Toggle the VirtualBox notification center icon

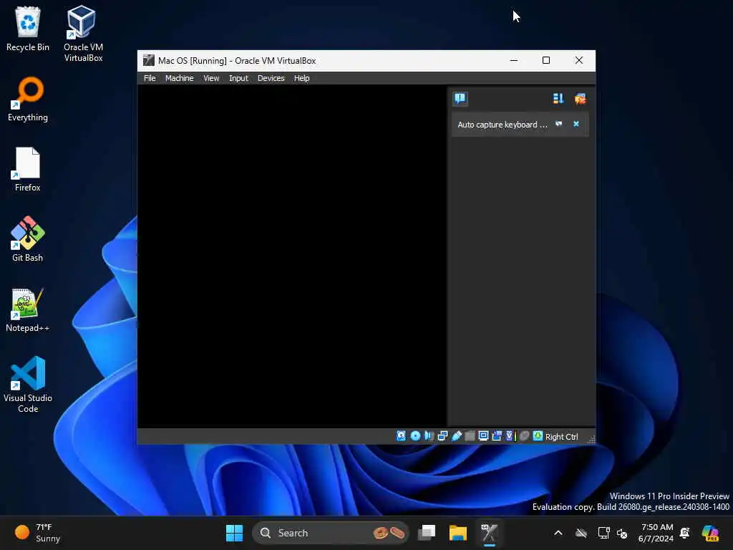click(x=460, y=98)
